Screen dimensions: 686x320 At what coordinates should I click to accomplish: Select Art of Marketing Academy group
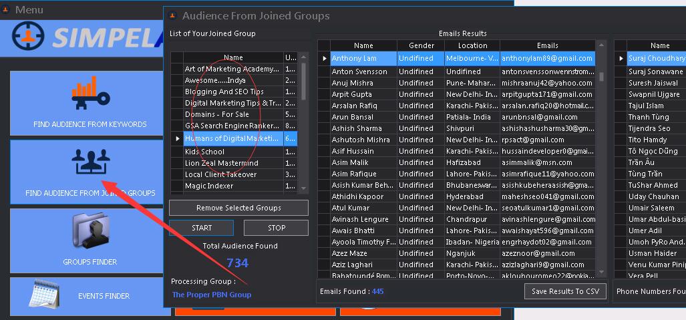pyautogui.click(x=233, y=69)
